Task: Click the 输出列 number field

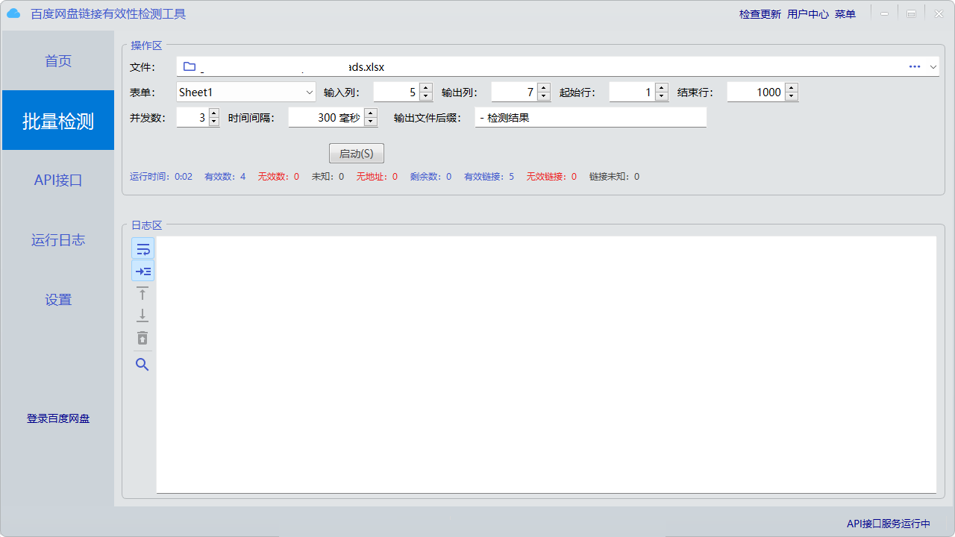Action: [x=514, y=92]
